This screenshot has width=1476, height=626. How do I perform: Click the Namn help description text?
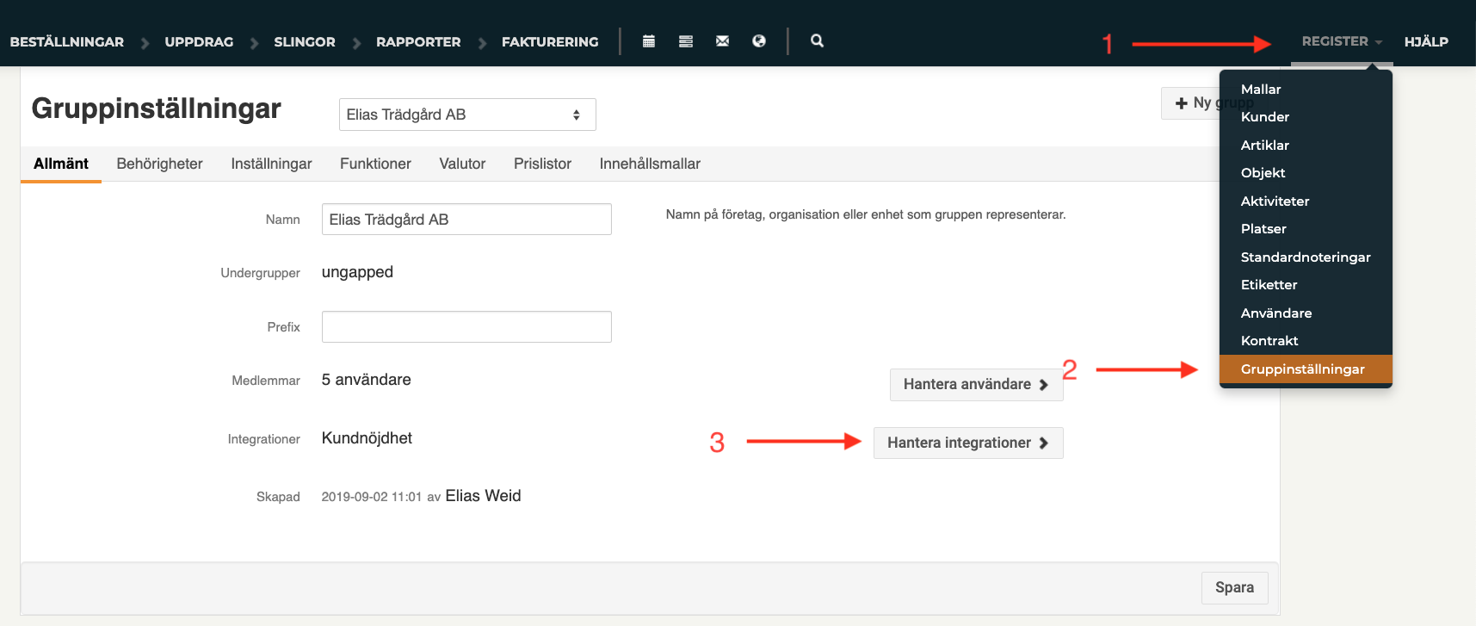[x=866, y=214]
